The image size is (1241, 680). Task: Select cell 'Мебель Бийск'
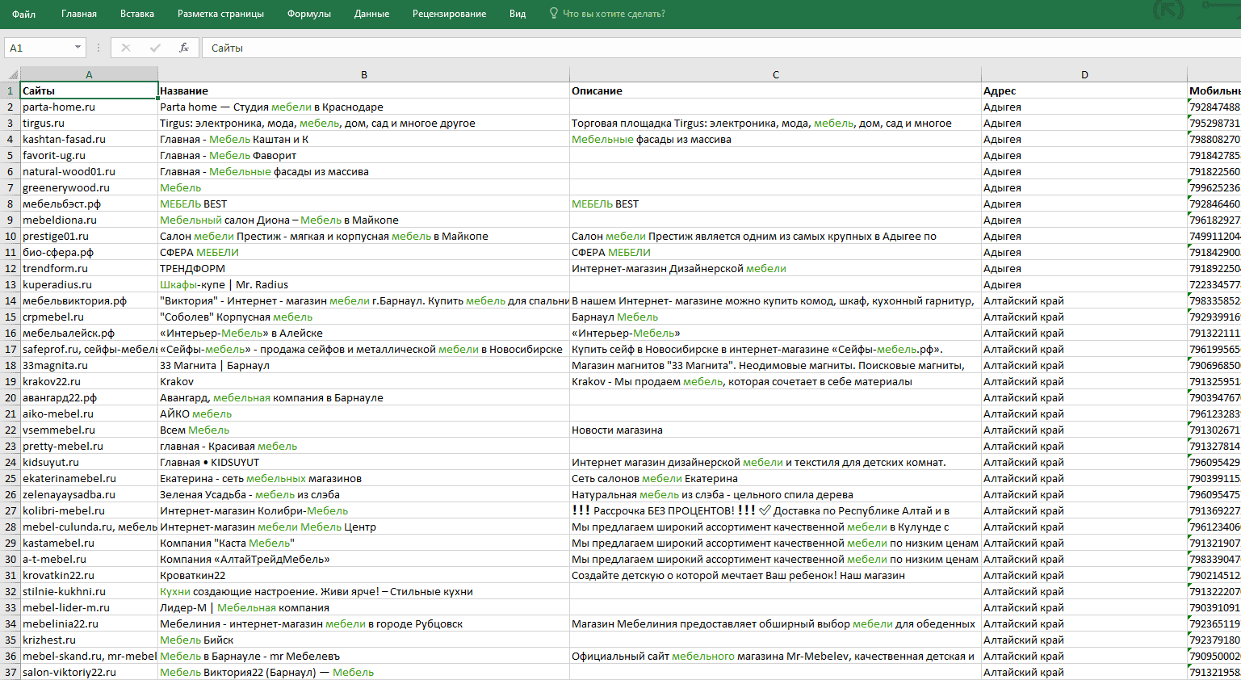point(364,640)
